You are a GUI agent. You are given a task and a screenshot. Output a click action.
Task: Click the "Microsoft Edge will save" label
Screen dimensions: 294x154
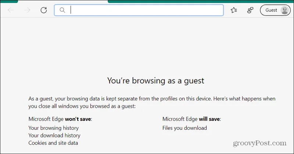(x=191, y=119)
